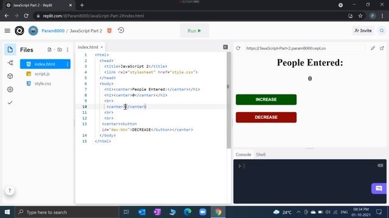Open script.js in the file tree
389x218 pixels.
tap(42, 74)
